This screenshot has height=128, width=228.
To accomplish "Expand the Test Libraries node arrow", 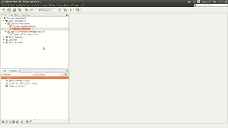I will point(4,42).
